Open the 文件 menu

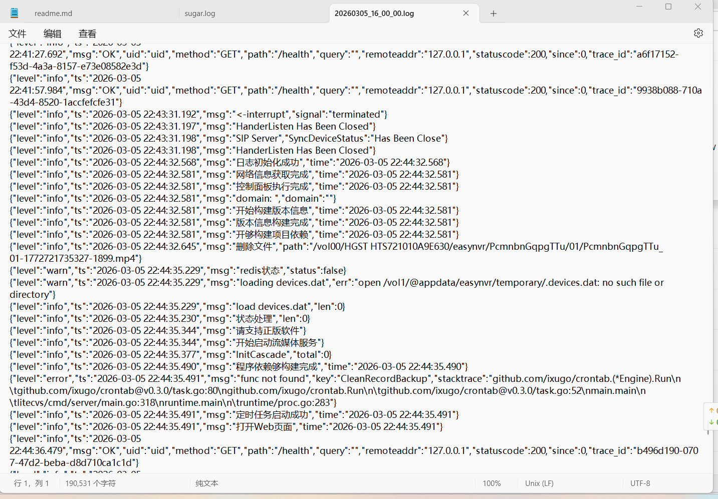pyautogui.click(x=18, y=34)
